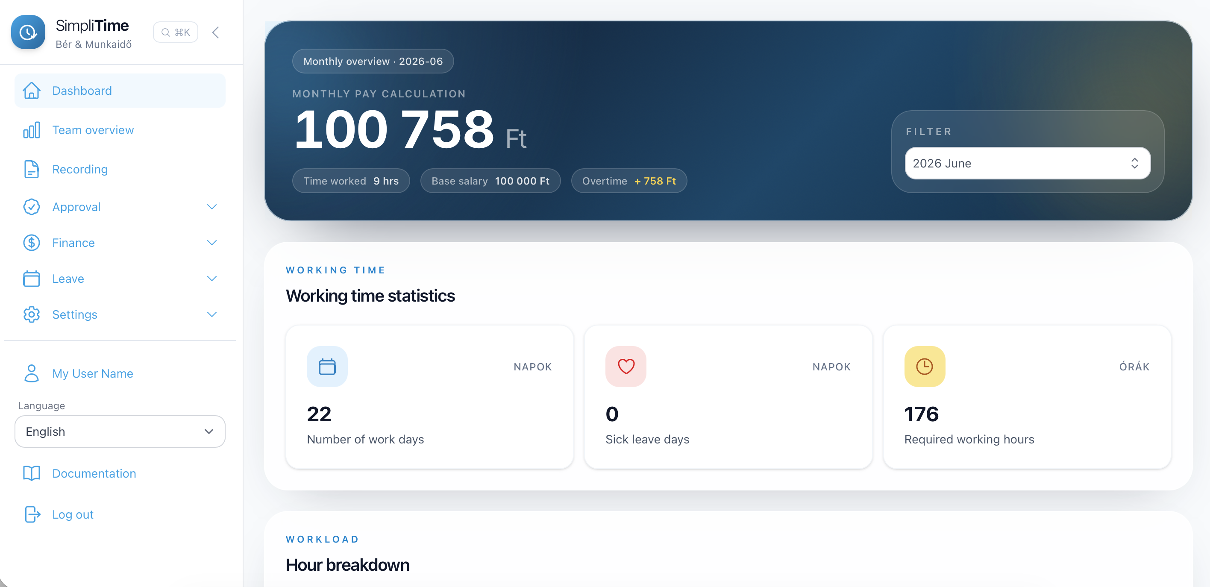
Task: Expand the Settings submenu chevron
Action: (212, 314)
